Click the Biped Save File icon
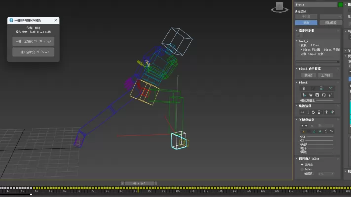Viewport: 351px width, 197px height. pos(317,95)
